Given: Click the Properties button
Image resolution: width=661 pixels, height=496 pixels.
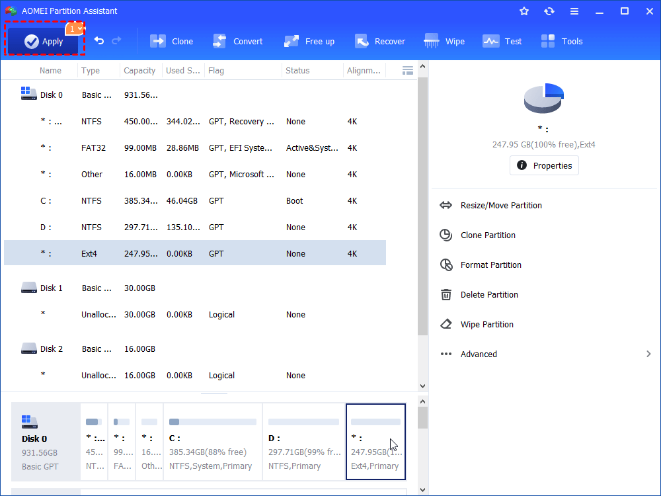Looking at the screenshot, I should (x=544, y=165).
